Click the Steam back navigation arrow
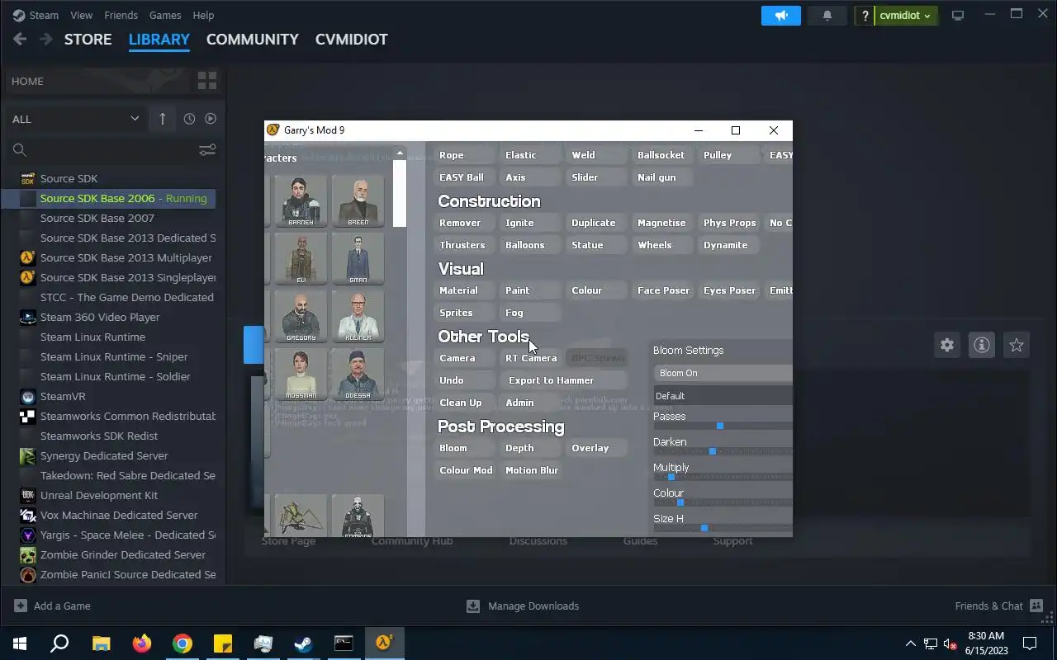This screenshot has height=660, width=1057. pos(20,39)
